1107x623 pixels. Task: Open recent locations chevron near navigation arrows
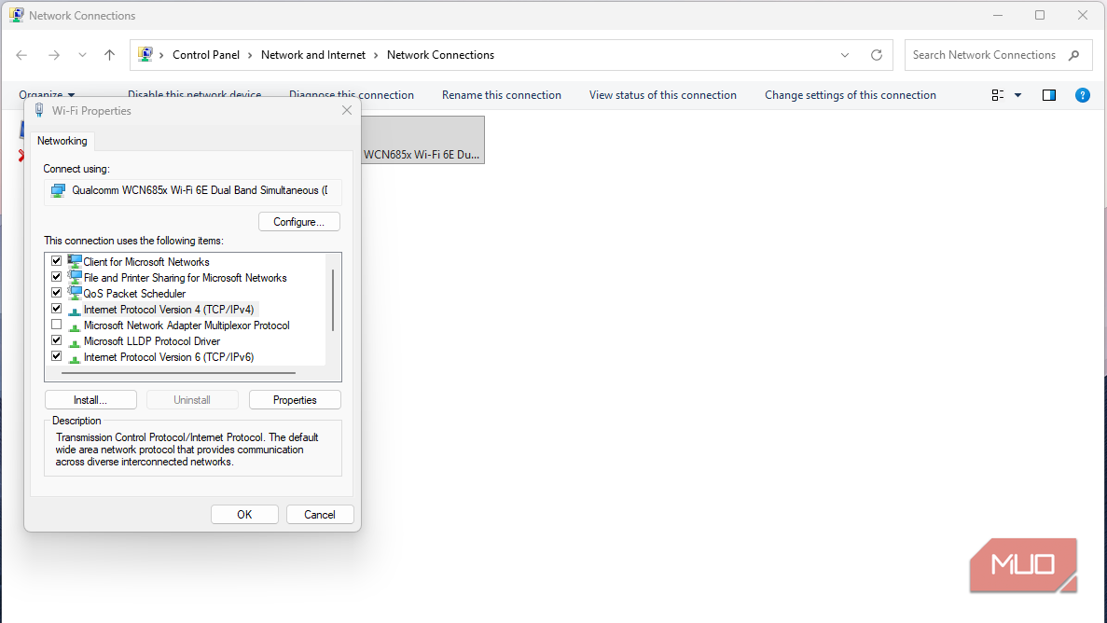(x=82, y=55)
